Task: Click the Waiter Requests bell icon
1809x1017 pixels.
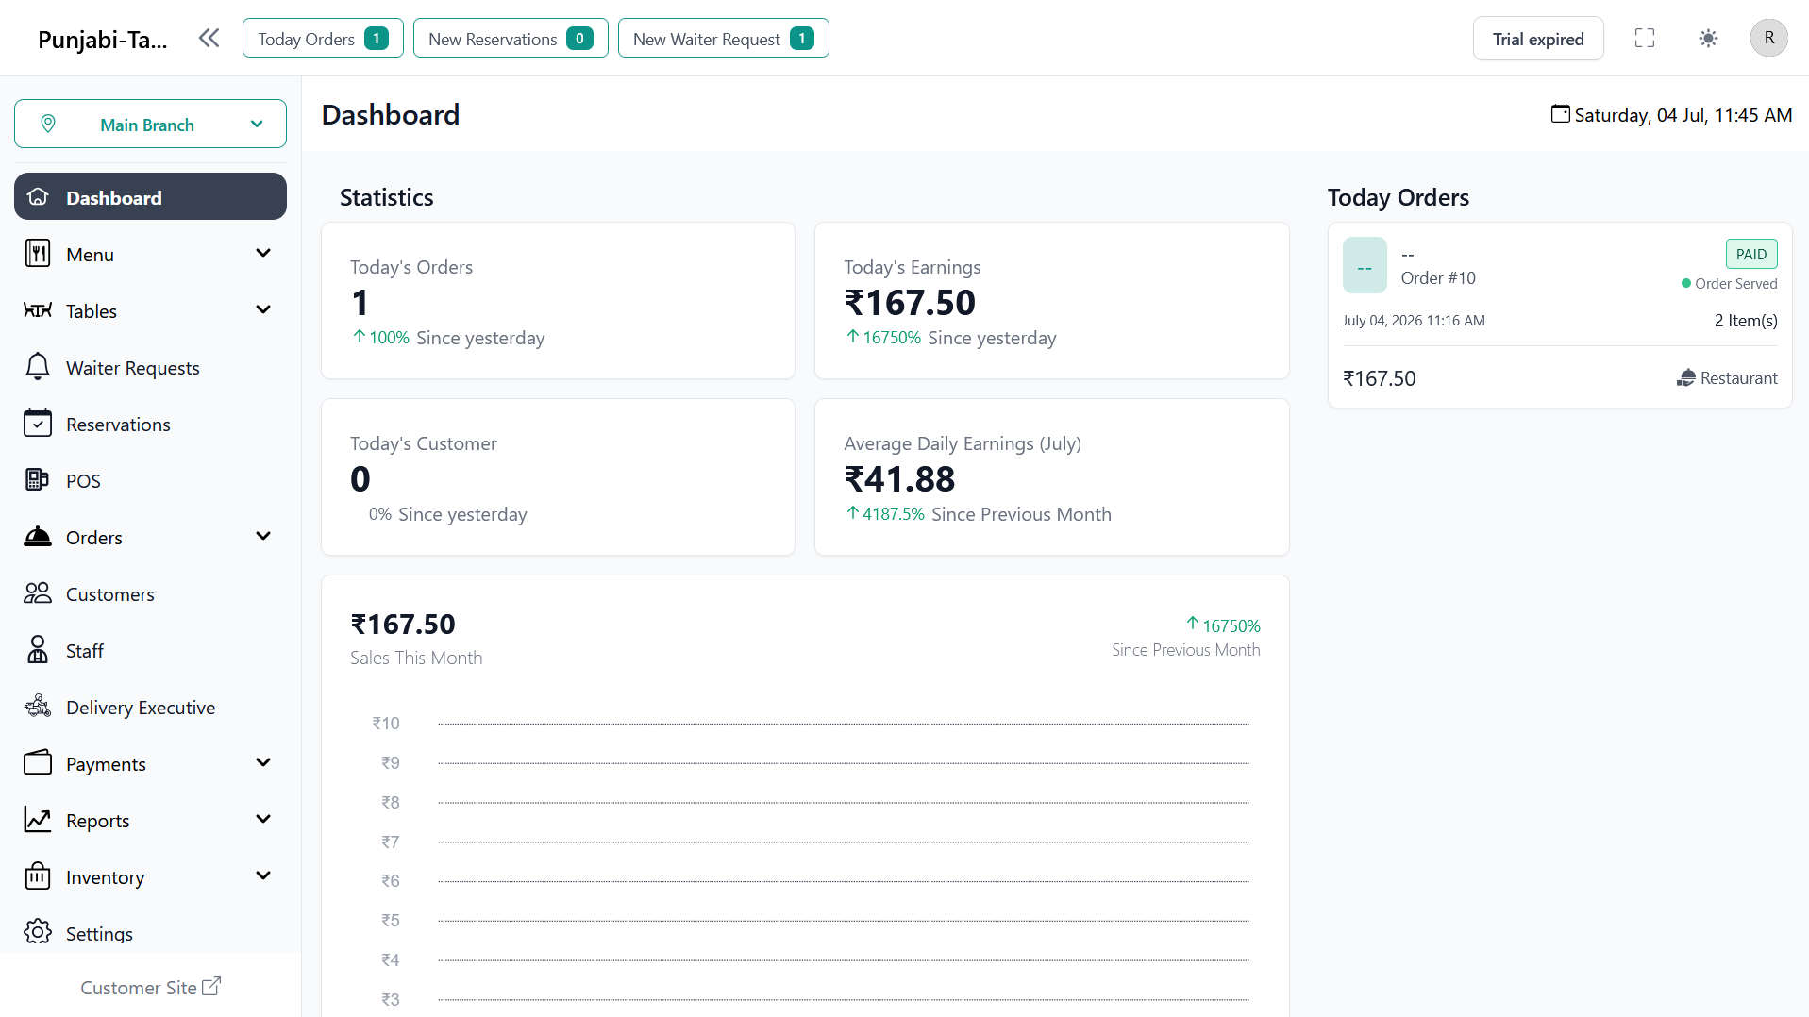Action: tap(38, 367)
